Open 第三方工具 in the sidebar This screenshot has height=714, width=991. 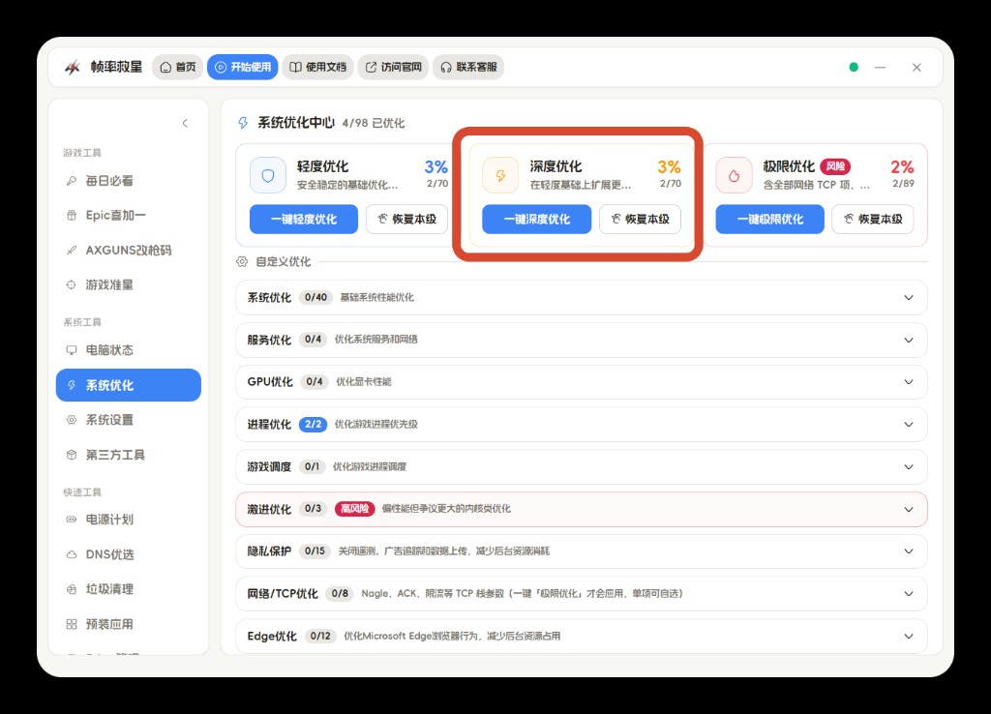tap(129, 455)
